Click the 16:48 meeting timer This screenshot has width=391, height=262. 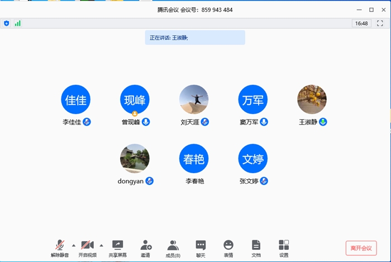coord(361,23)
